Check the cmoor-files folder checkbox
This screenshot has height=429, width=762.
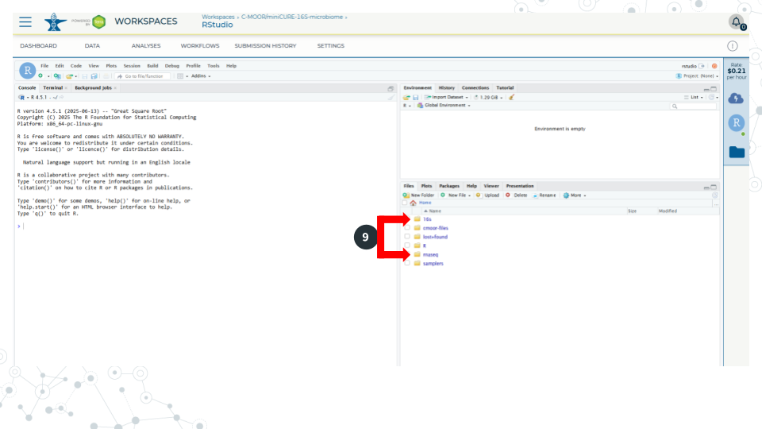407,228
